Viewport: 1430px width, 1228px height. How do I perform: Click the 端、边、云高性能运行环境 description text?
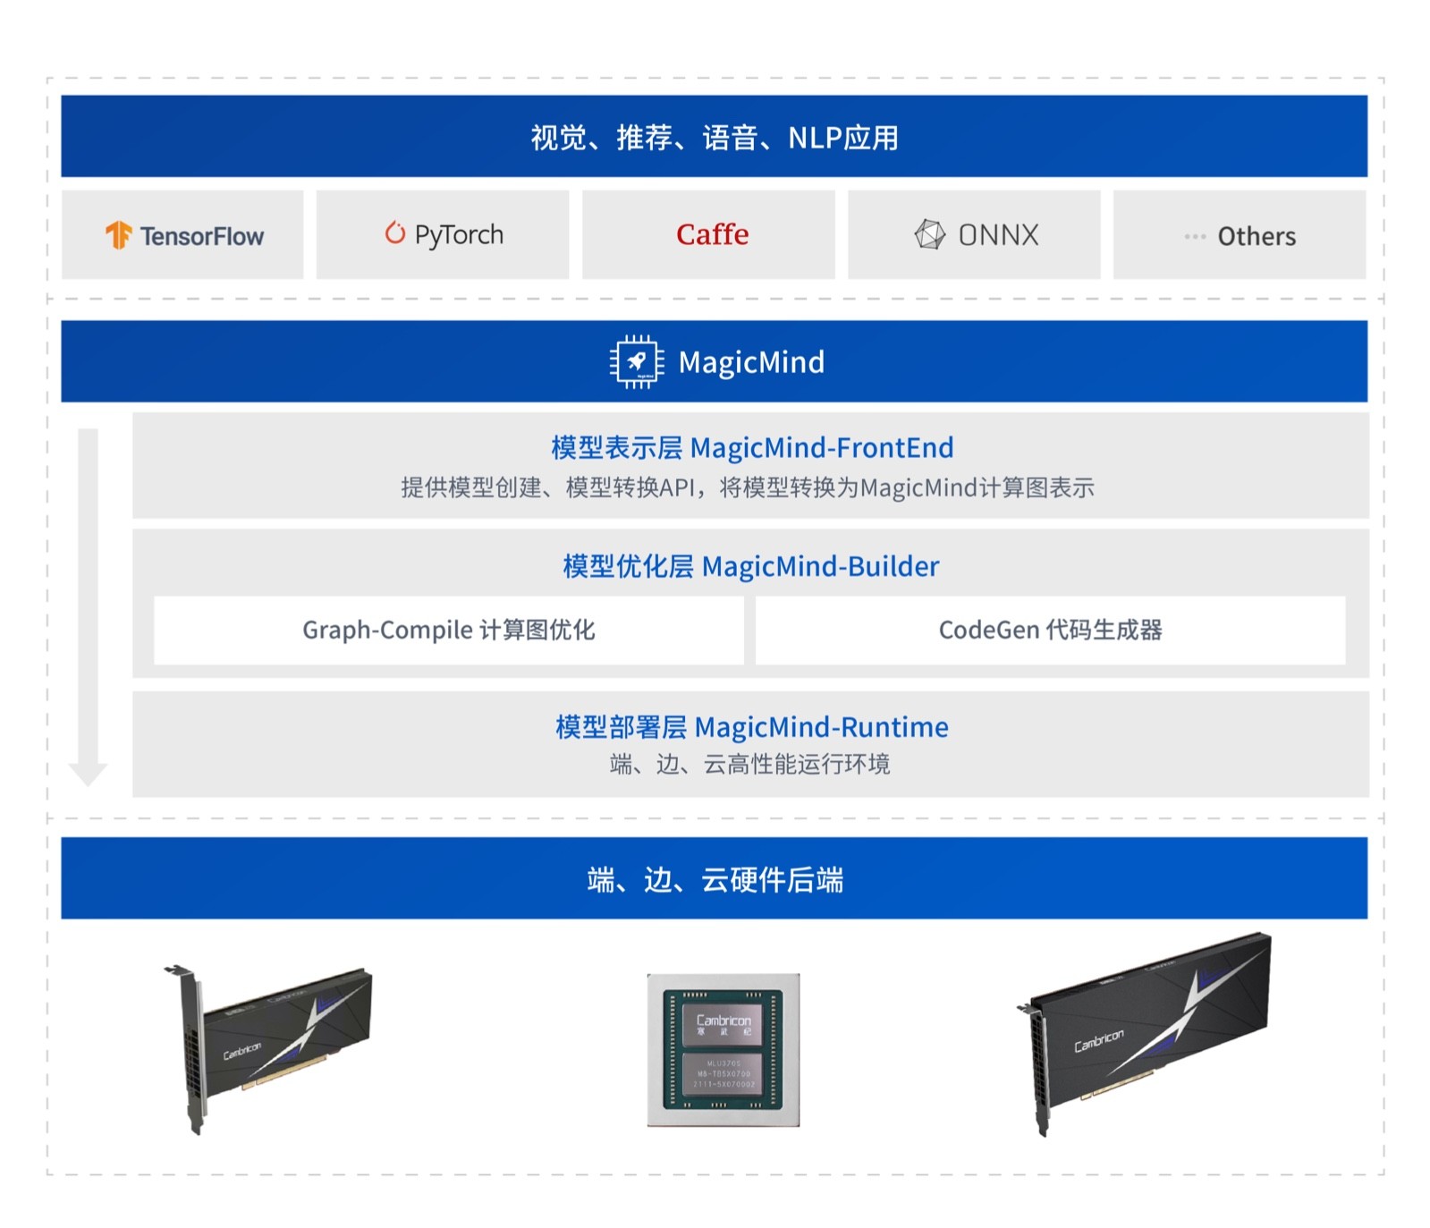click(x=749, y=765)
